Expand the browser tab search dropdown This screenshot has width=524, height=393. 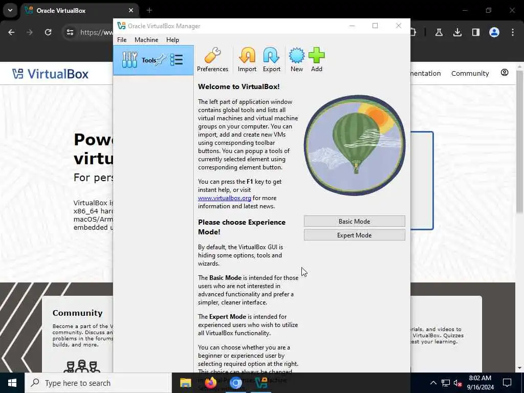pyautogui.click(x=10, y=10)
